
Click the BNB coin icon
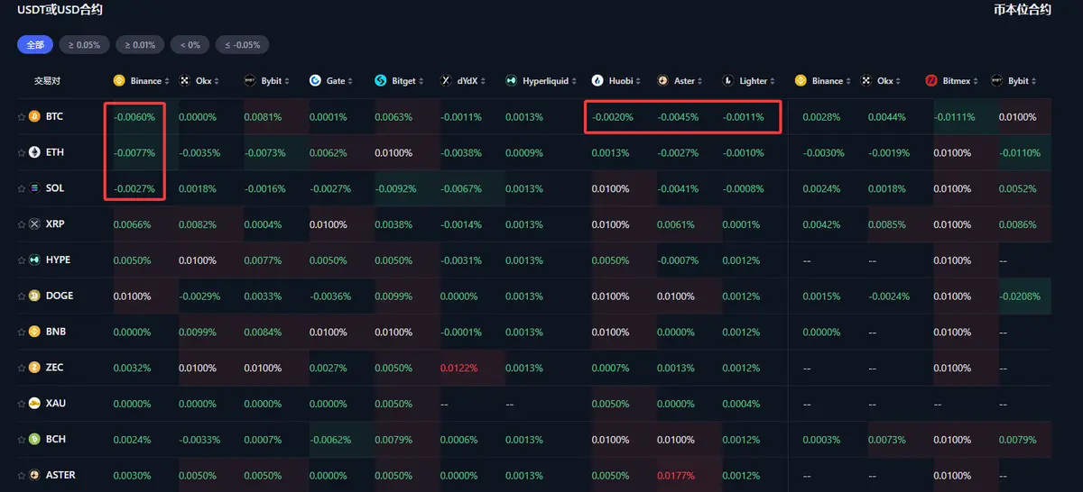[x=35, y=332]
